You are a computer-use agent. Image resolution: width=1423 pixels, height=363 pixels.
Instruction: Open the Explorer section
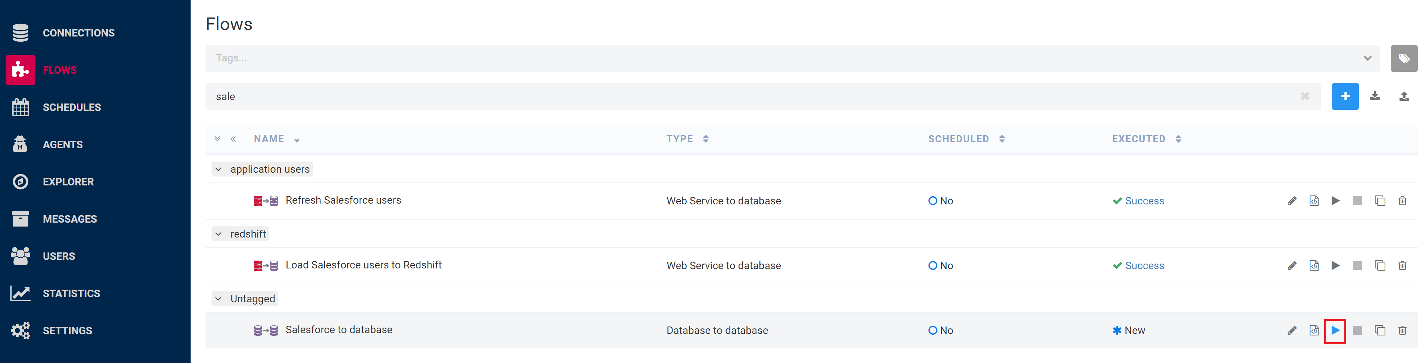[x=69, y=182]
